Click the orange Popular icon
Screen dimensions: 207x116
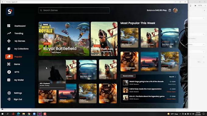9,57
